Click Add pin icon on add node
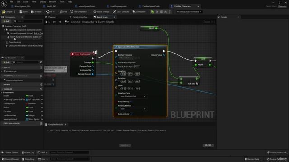The width and height of the screenshot is (289, 162). pos(197,84)
